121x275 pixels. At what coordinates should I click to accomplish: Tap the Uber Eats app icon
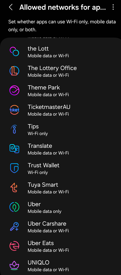click(14, 246)
